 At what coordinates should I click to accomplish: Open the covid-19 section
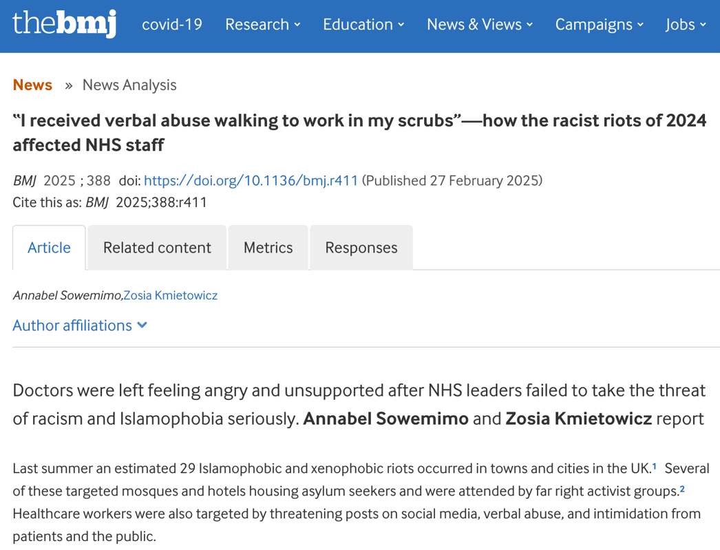click(172, 25)
